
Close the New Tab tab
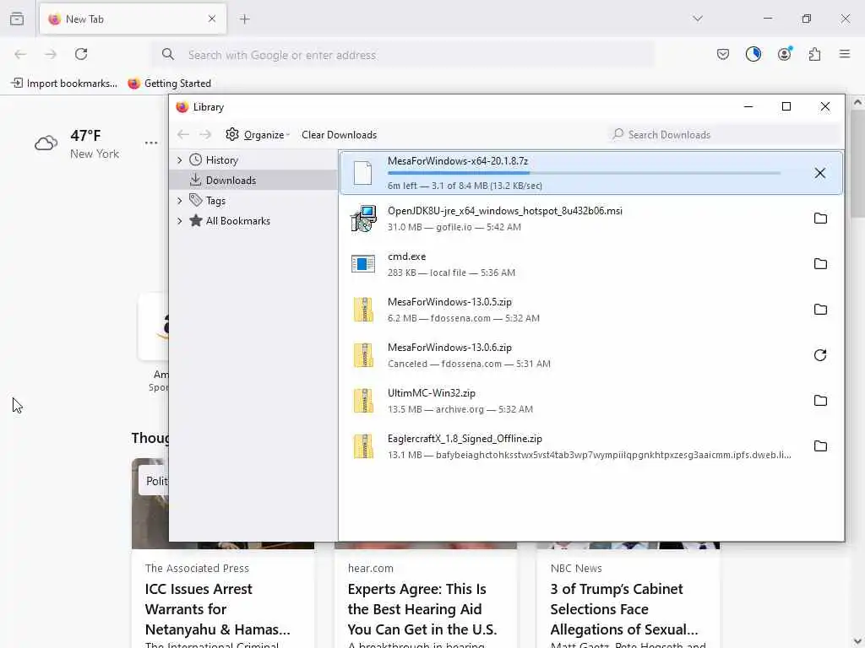point(212,19)
